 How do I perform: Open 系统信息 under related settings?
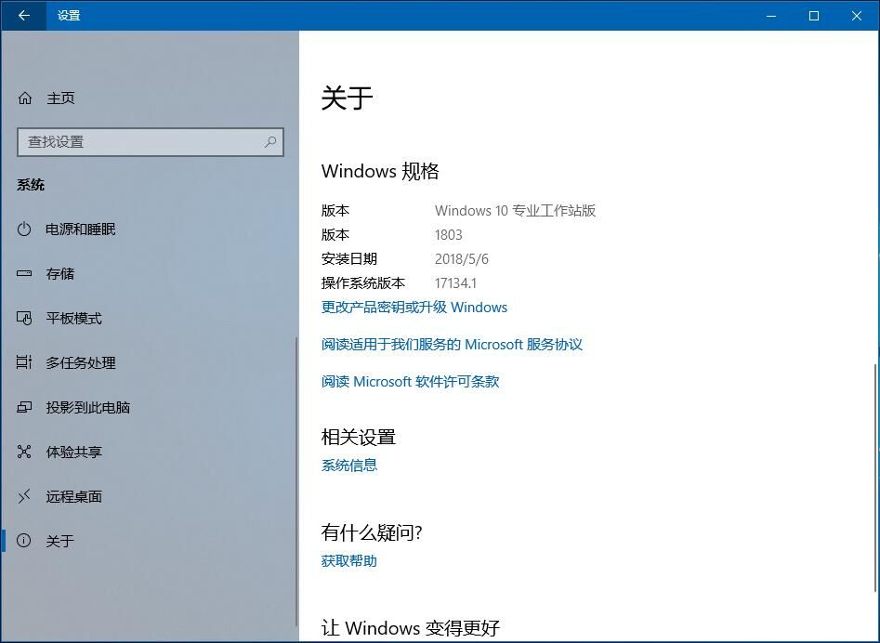point(349,466)
